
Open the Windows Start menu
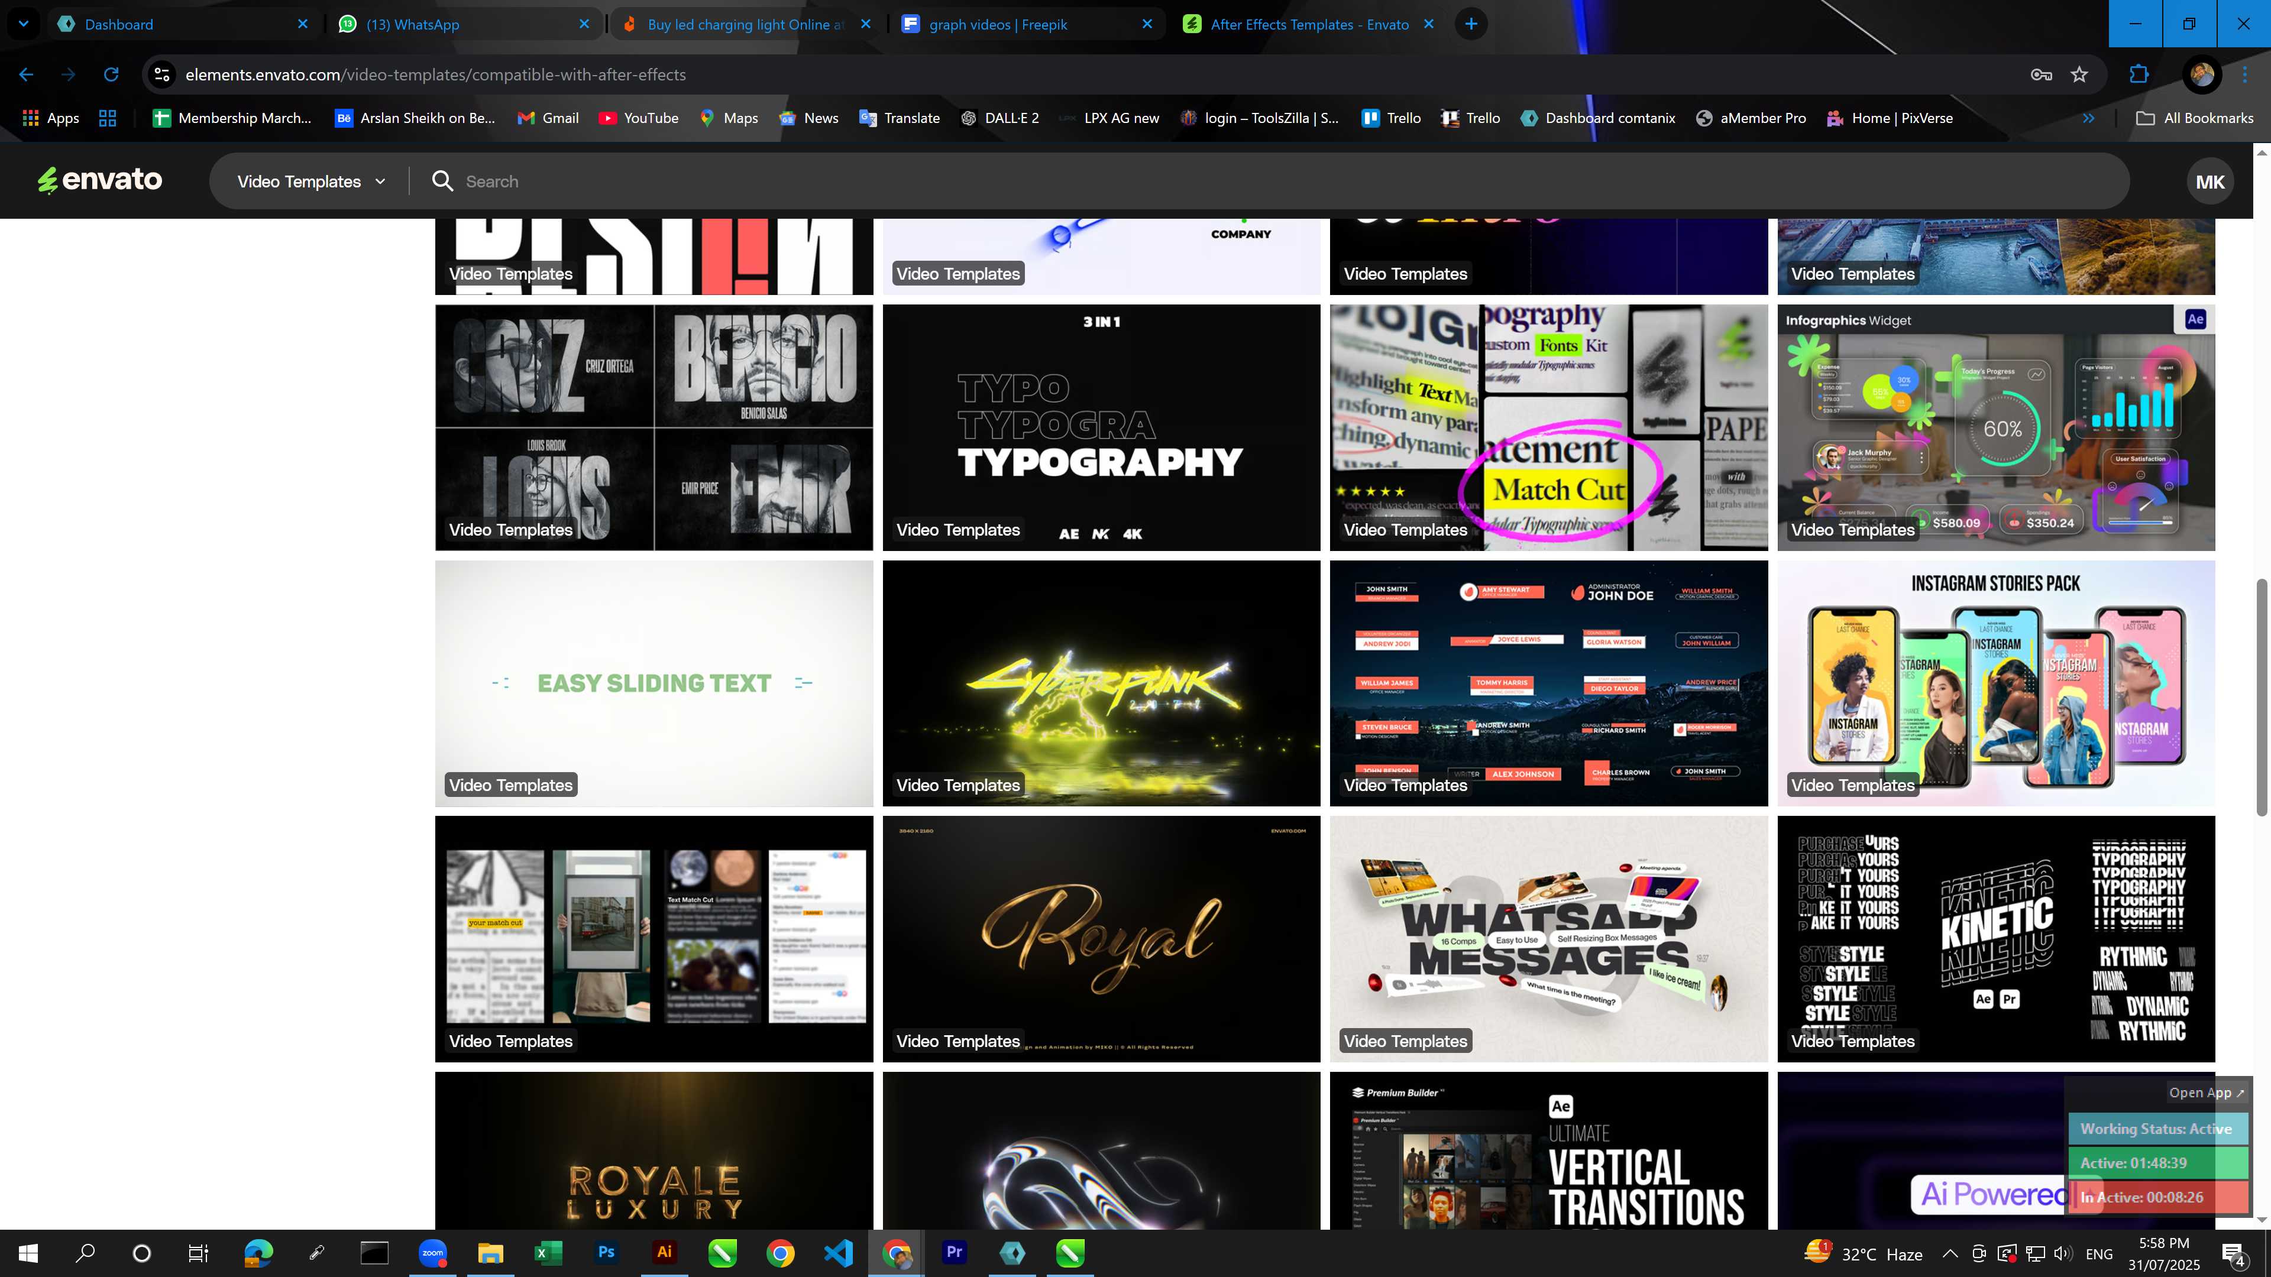(28, 1253)
